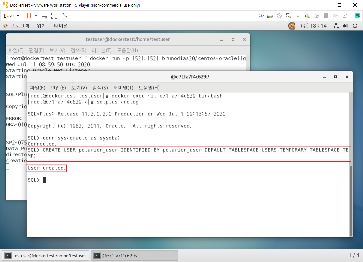363x262 pixels.
Task: Click the network adapter device icon
Action: click(288, 16)
